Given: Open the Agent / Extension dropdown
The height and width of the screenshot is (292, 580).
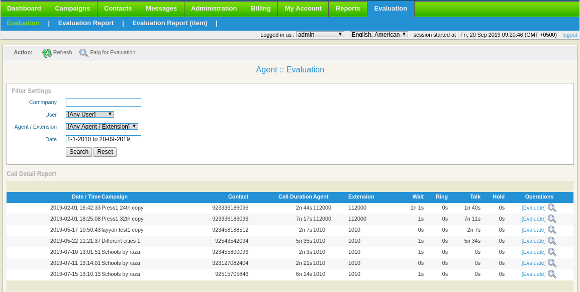Looking at the screenshot, I should tap(102, 126).
